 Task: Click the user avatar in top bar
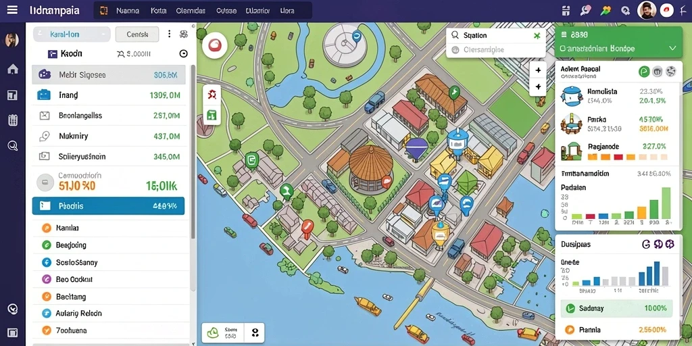click(647, 10)
